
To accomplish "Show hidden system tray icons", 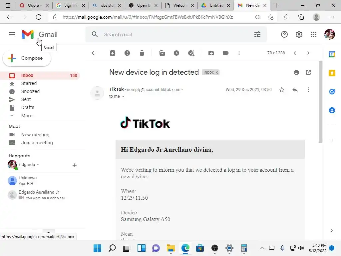I will (262, 248).
